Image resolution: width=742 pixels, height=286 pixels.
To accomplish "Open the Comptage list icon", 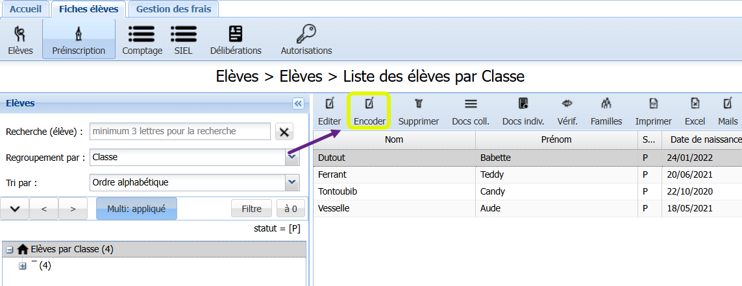I will click(x=142, y=34).
